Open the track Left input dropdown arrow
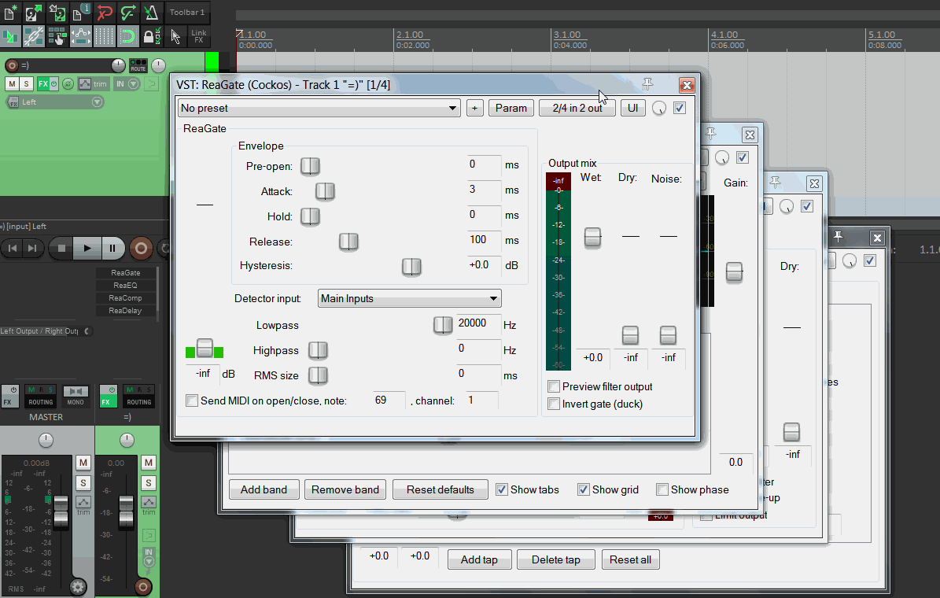Viewport: 940px width, 598px height. tap(97, 102)
